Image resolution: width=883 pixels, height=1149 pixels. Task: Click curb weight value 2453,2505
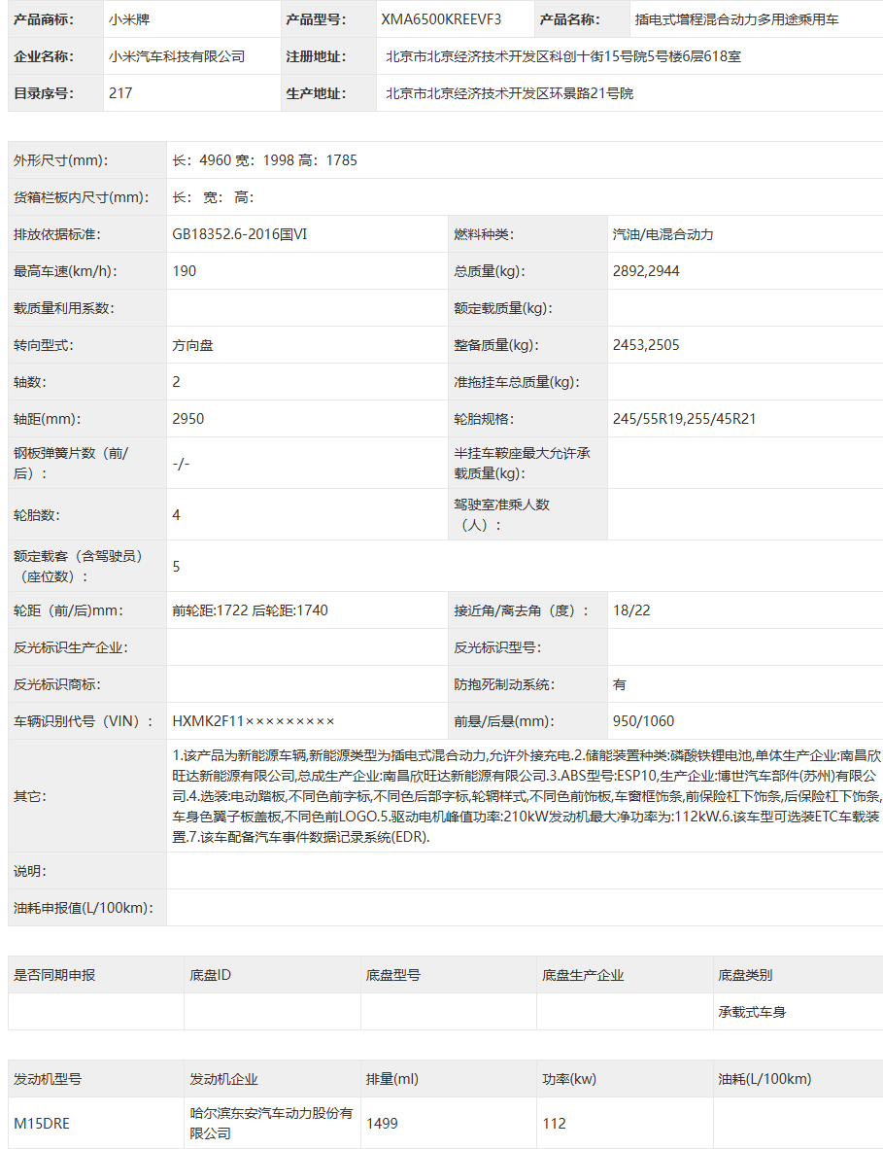click(646, 345)
